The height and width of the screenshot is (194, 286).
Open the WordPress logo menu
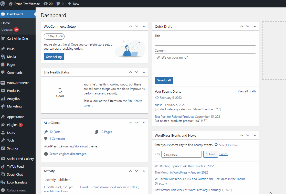point(3,4)
